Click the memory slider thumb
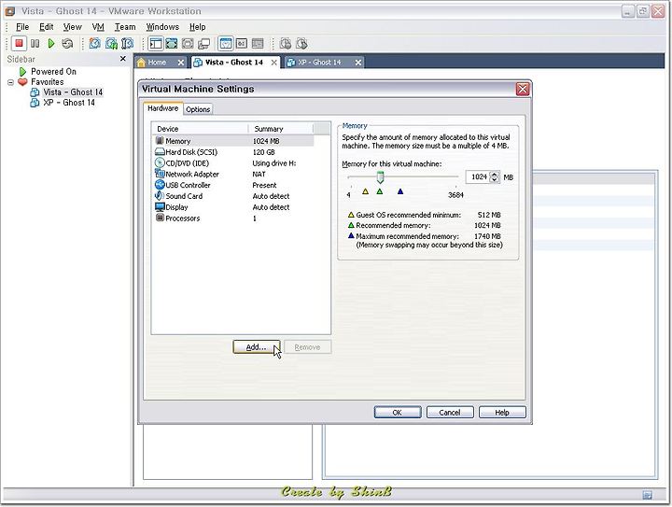This screenshot has width=672, height=507. [380, 177]
